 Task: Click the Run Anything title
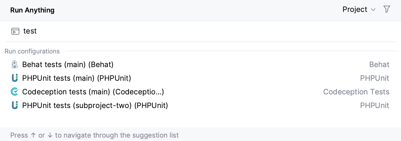pyautogui.click(x=32, y=10)
